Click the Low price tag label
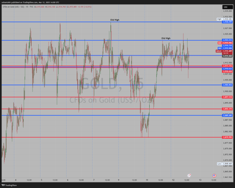The image size is (235, 188). pos(219,164)
